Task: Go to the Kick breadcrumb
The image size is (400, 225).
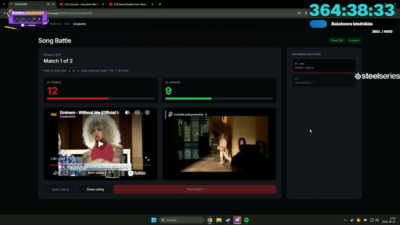Action: tap(67, 24)
